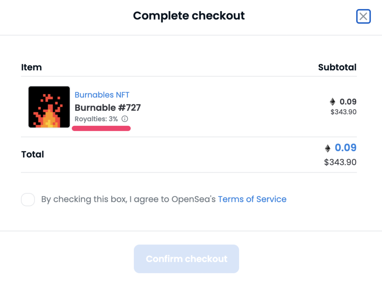Click the $343.90 total dollar value
The image size is (382, 285).
340,162
